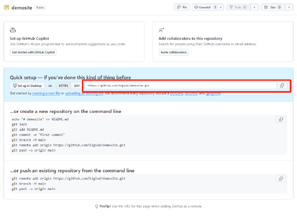Copy the repository URL to clipboard
Screen dimensions: 297x216
(x=282, y=85)
